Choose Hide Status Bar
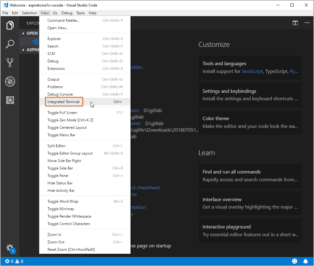Image resolution: width=314 pixels, height=266 pixels. pos(85,183)
